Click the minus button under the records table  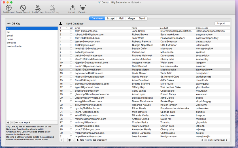(x=65, y=140)
